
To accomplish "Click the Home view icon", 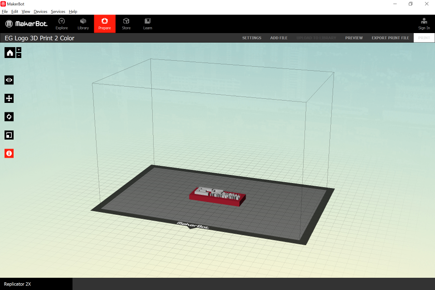I will pyautogui.click(x=10, y=53).
